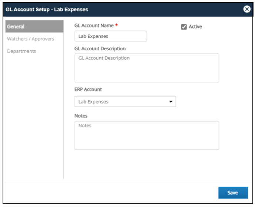Focus the GL Account Description text area
Image resolution: width=255 pixels, height=207 pixels.
[147, 68]
